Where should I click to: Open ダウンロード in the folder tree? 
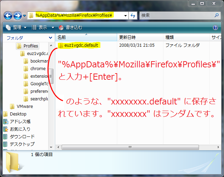tap(19, 136)
